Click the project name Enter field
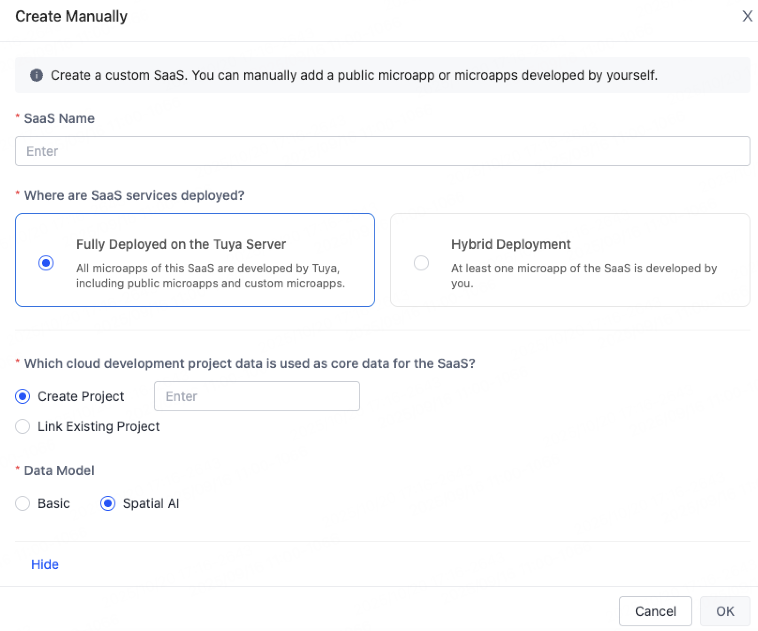Image resolution: width=758 pixels, height=631 pixels. (257, 396)
